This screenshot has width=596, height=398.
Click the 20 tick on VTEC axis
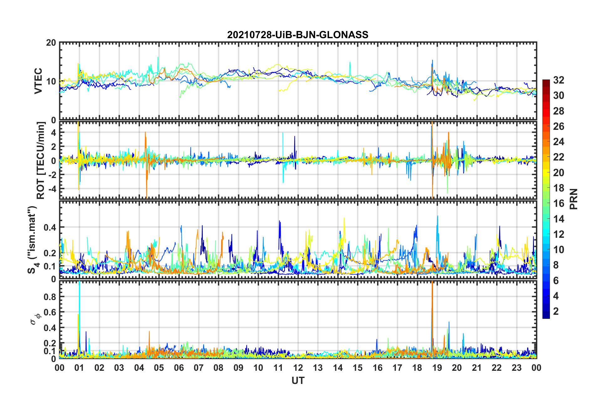click(51, 43)
